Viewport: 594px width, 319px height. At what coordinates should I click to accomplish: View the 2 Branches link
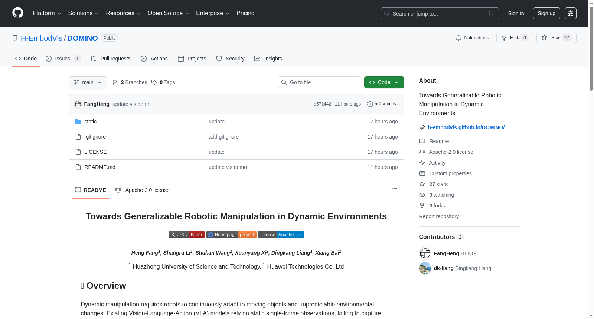point(130,82)
